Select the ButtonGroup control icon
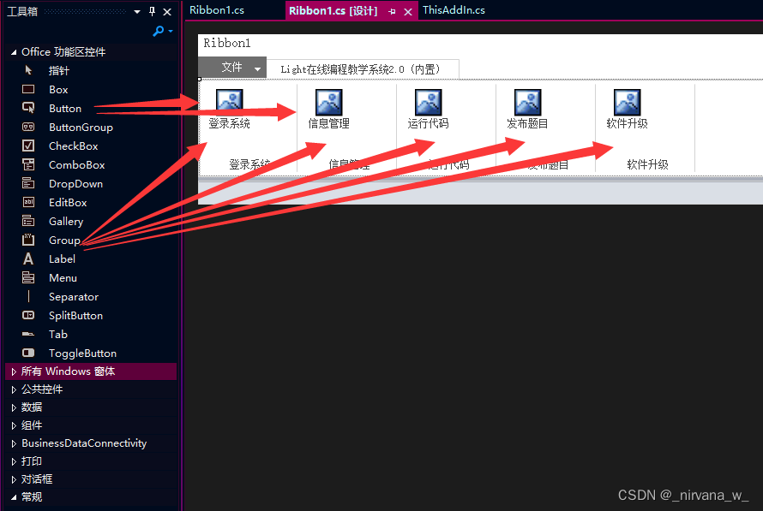The width and height of the screenshot is (763, 511). [28, 127]
